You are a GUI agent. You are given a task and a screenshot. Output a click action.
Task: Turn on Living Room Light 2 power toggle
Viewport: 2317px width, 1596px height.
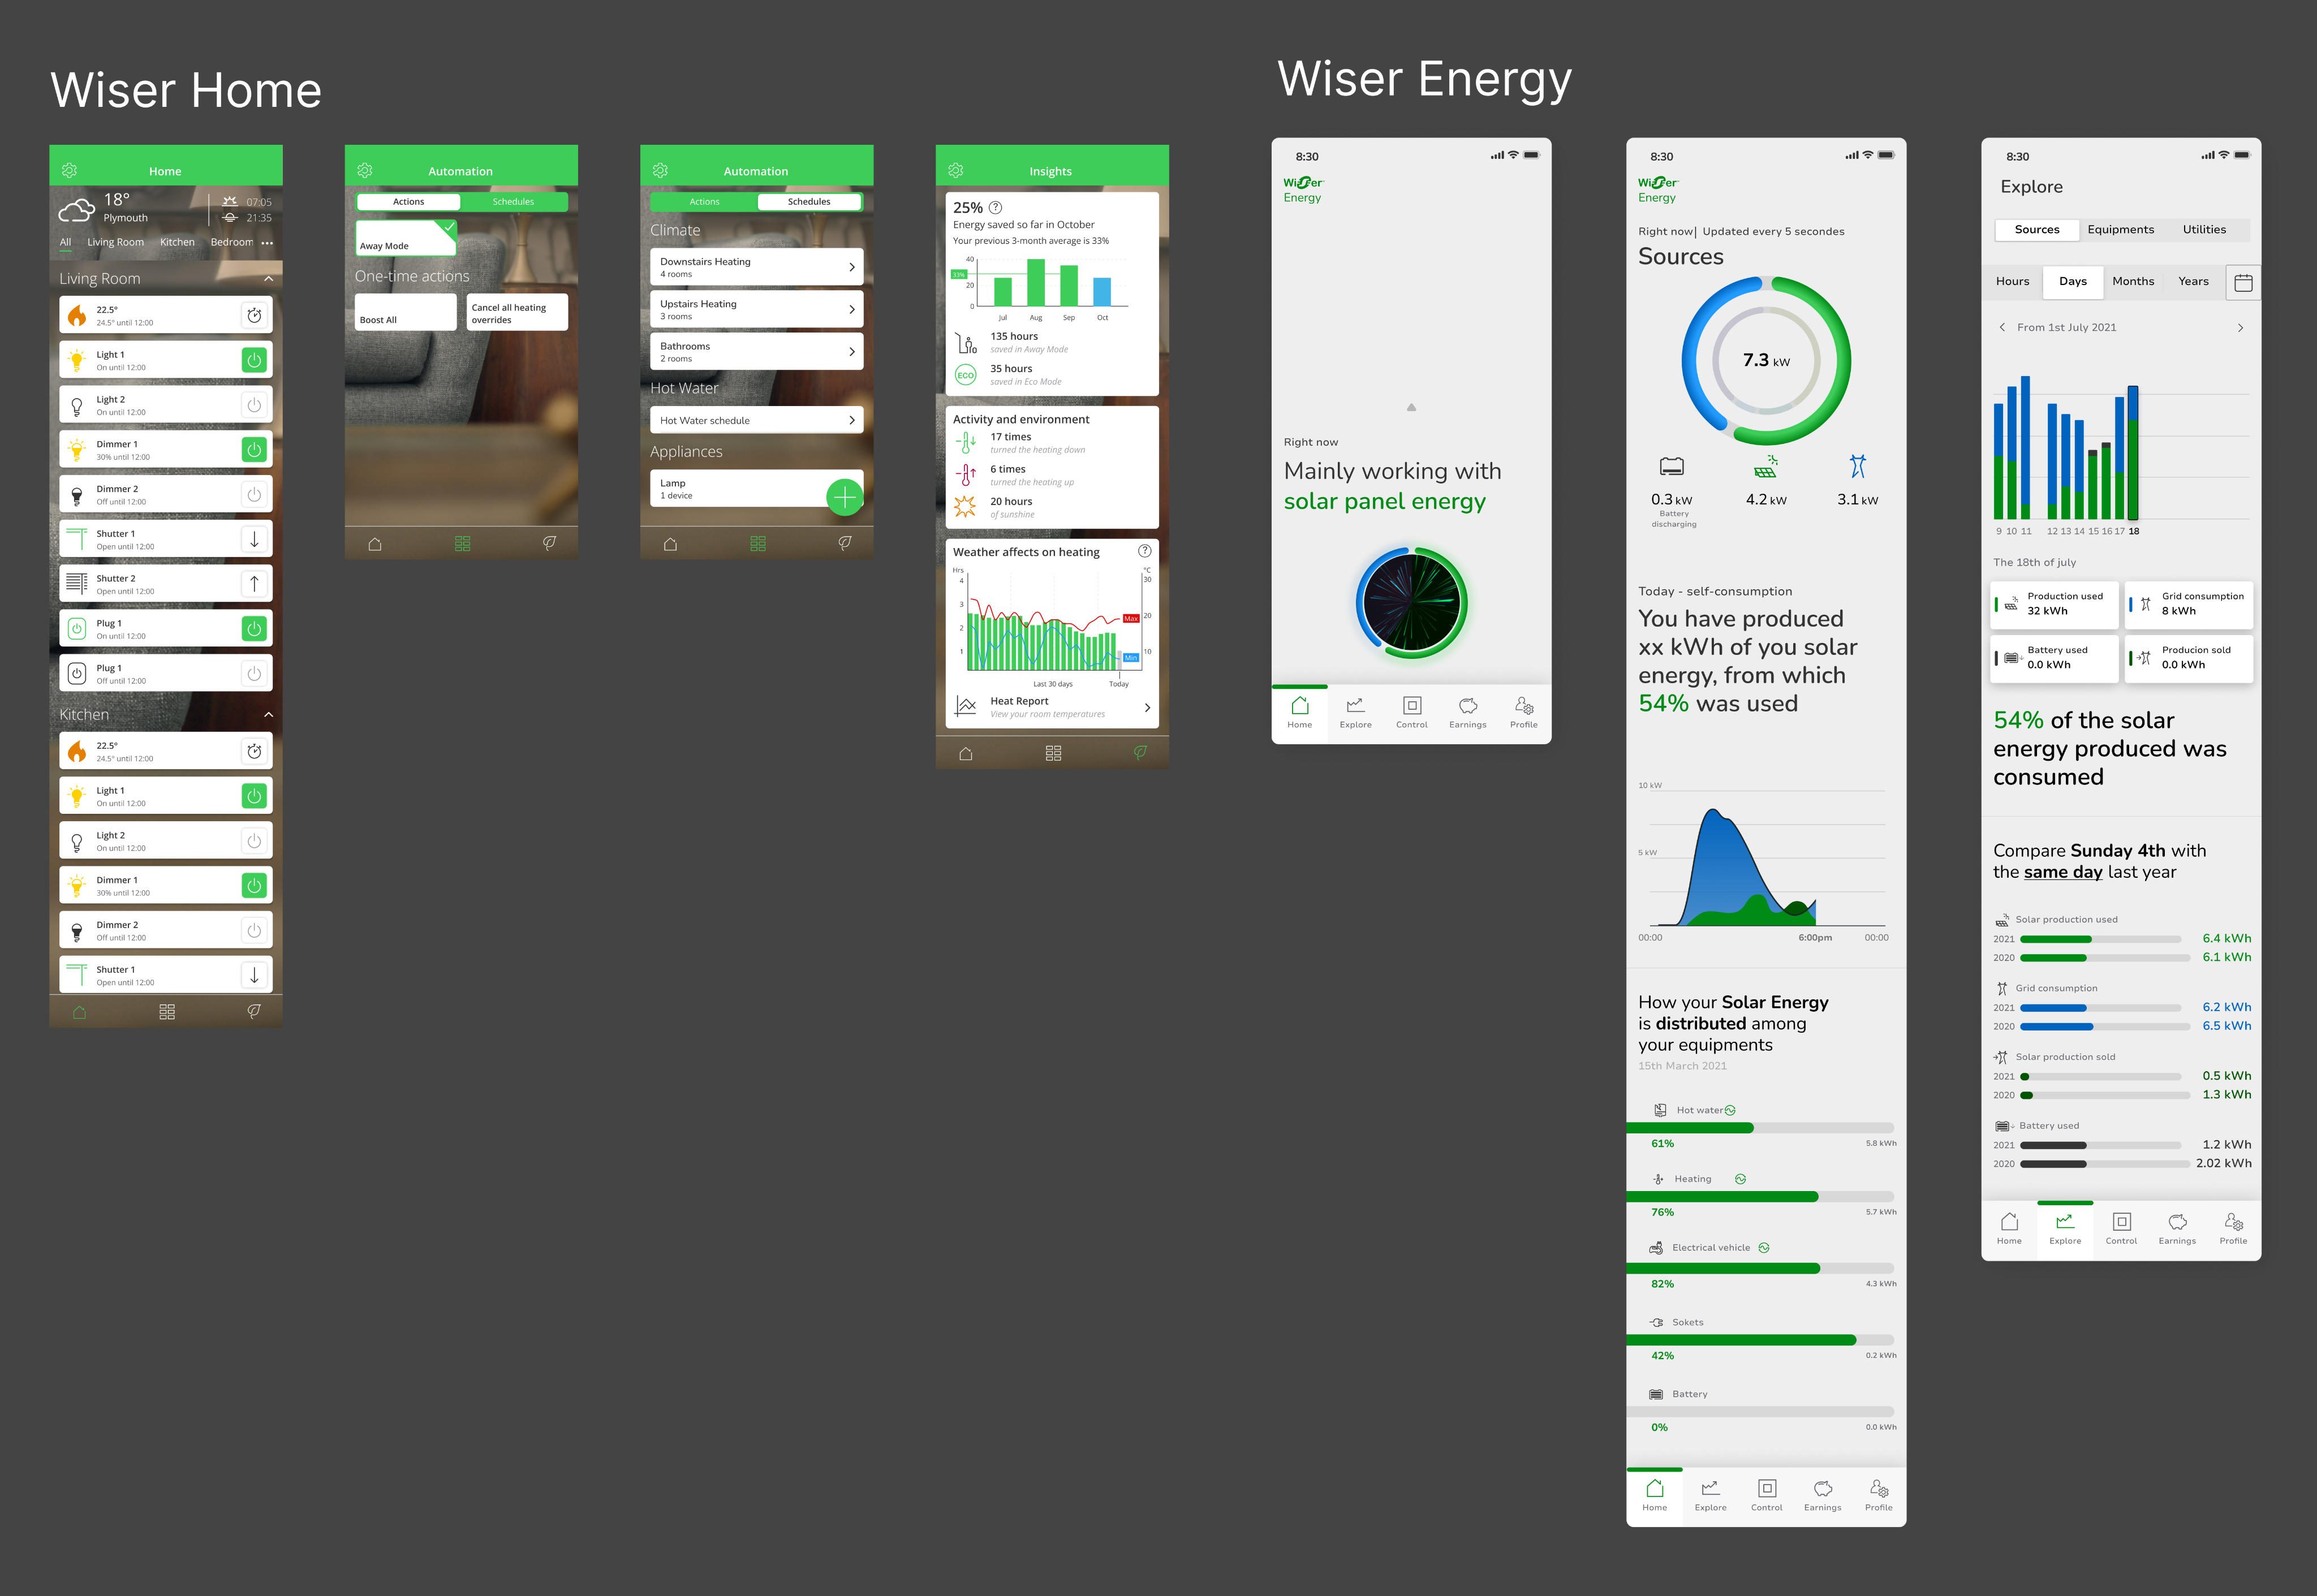254,405
